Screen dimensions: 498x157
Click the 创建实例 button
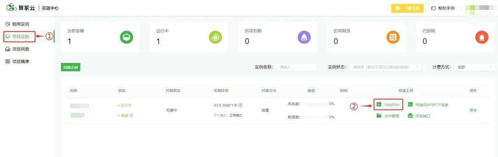tap(71, 67)
